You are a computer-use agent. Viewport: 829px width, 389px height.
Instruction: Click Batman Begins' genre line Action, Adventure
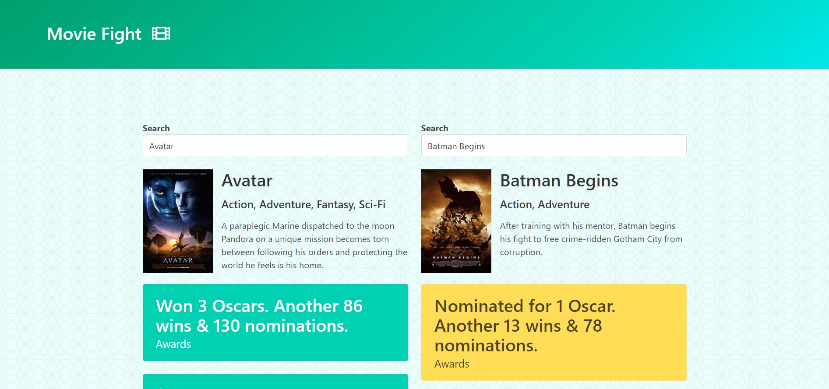tap(545, 204)
